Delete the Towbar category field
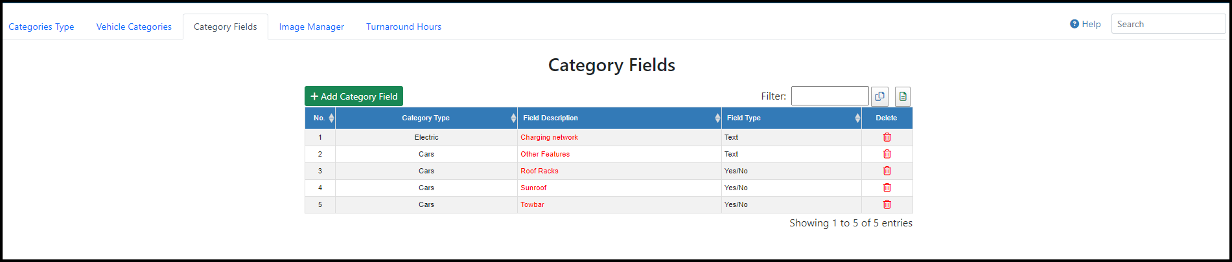Viewport: 1232px width, 262px height. pyautogui.click(x=887, y=204)
